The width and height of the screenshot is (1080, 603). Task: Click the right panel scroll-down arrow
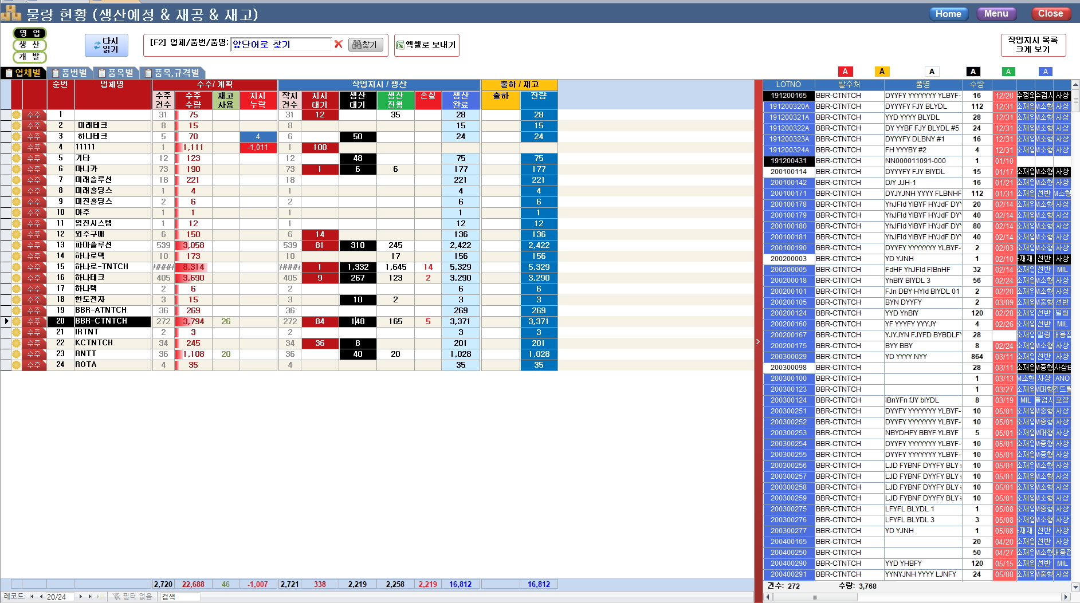[x=1075, y=586]
